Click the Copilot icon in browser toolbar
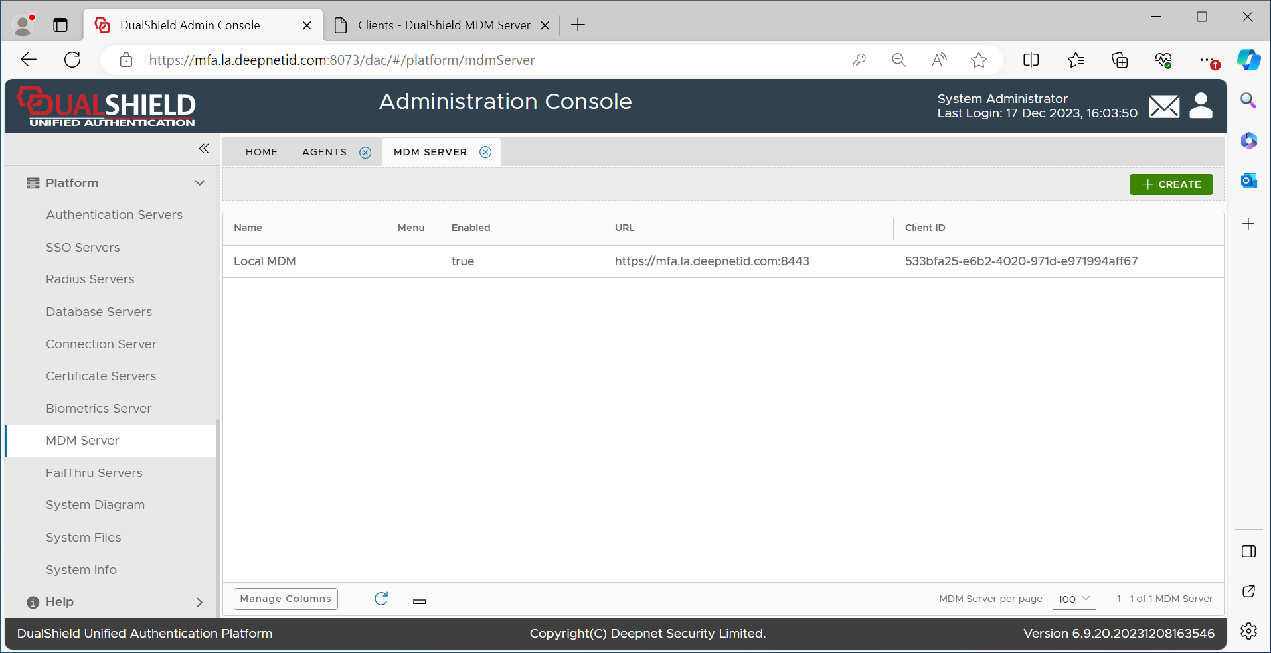The height and width of the screenshot is (653, 1271). 1248,60
